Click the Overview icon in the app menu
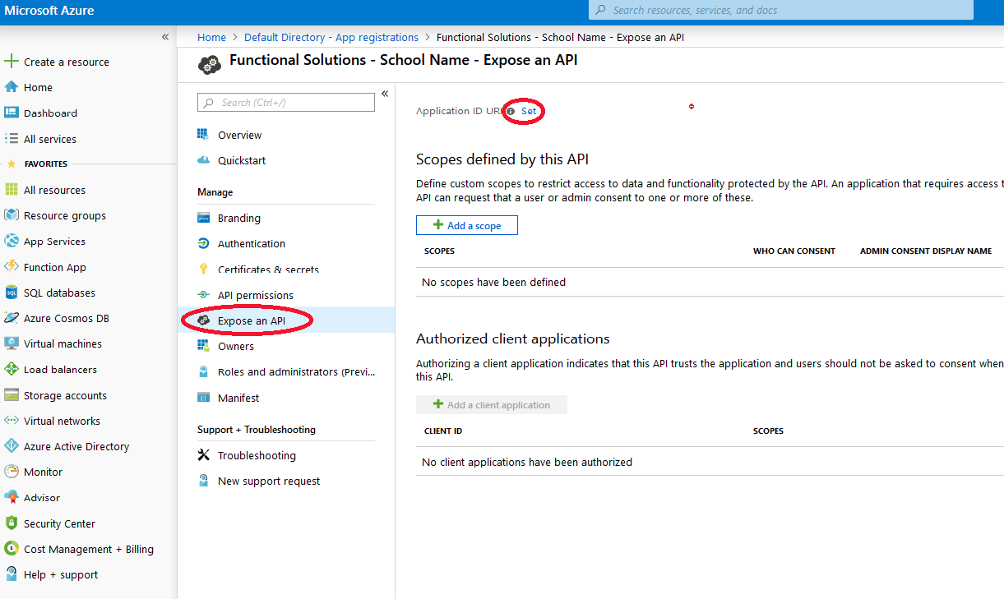The image size is (1004, 599). pos(203,135)
